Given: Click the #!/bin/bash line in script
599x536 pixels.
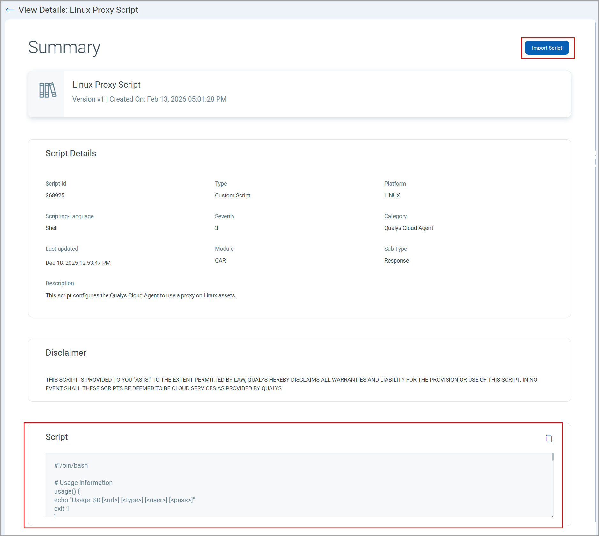Looking at the screenshot, I should coord(71,465).
